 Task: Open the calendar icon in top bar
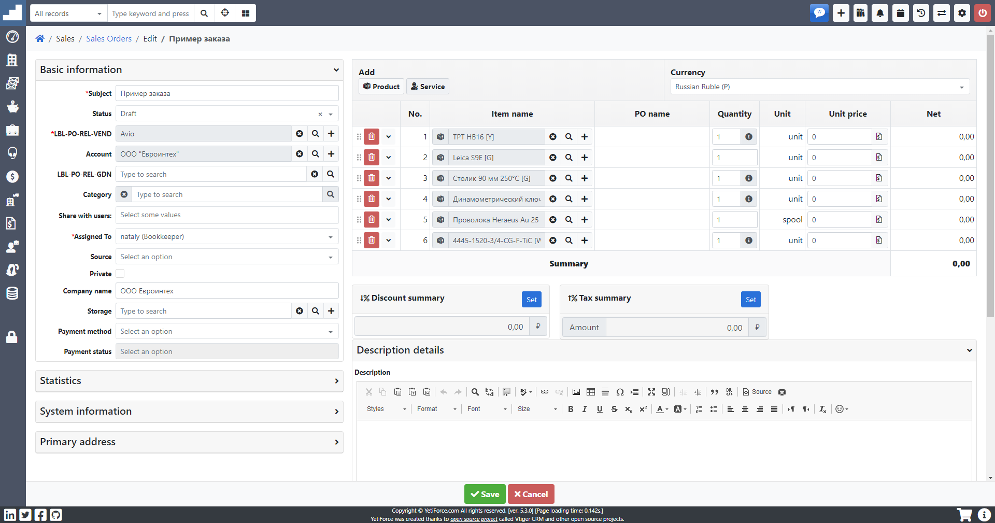coord(901,13)
